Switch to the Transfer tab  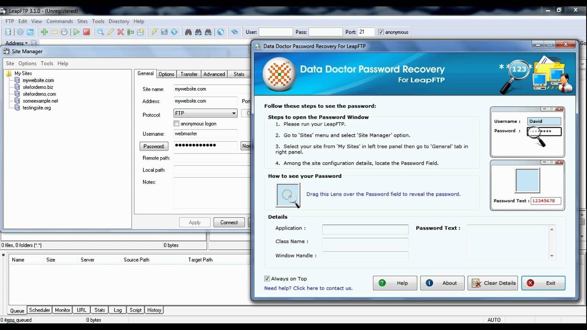[189, 74]
